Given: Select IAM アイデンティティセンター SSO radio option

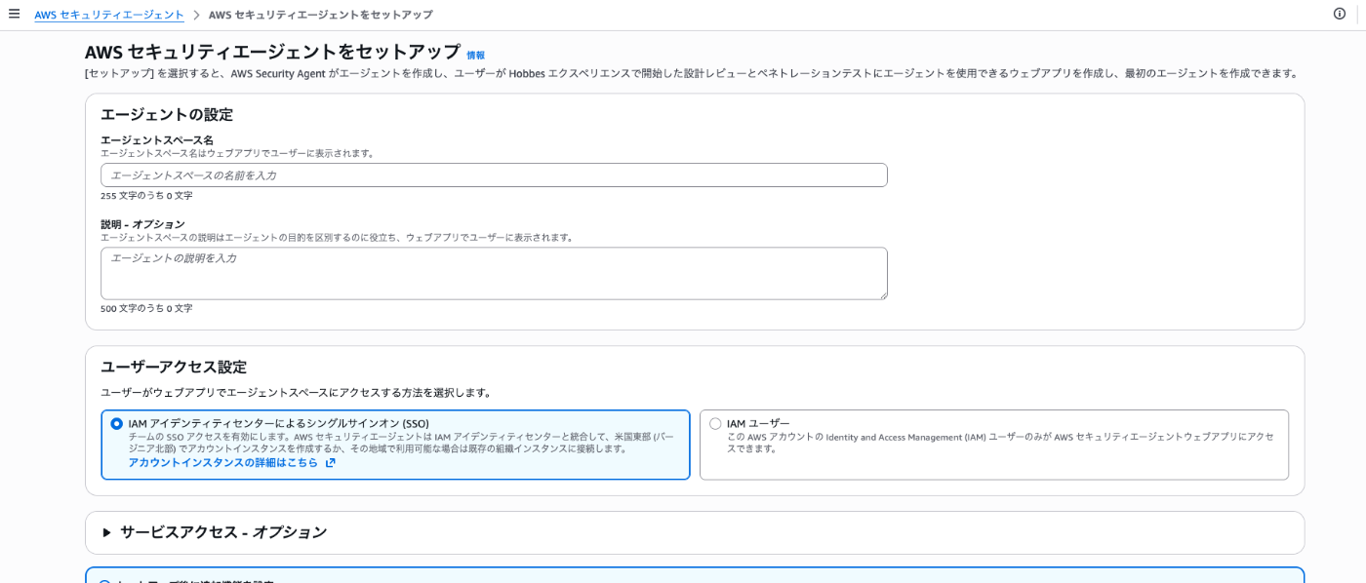Looking at the screenshot, I should [117, 424].
